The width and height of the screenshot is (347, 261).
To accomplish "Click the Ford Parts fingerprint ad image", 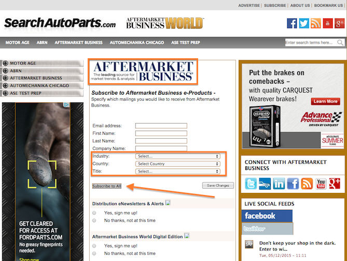I will 43,181.
